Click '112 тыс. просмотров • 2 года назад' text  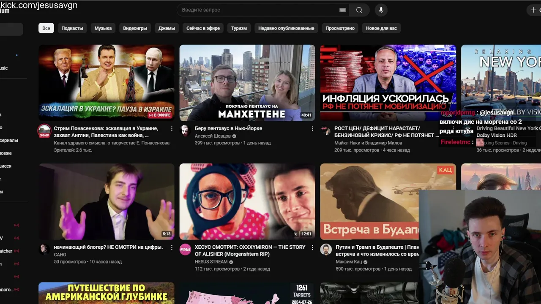click(x=232, y=269)
